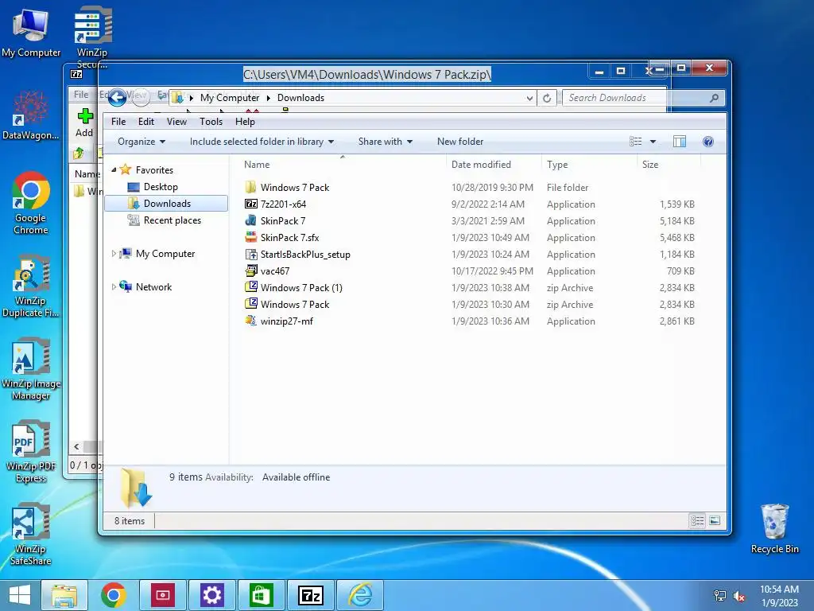Select WinZip Image Manager desktop icon
Viewport: 814px width, 611px height.
31,369
